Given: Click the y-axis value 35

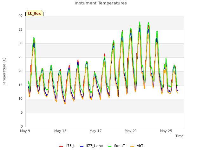Looking at the screenshot, I should coord(20,29).
